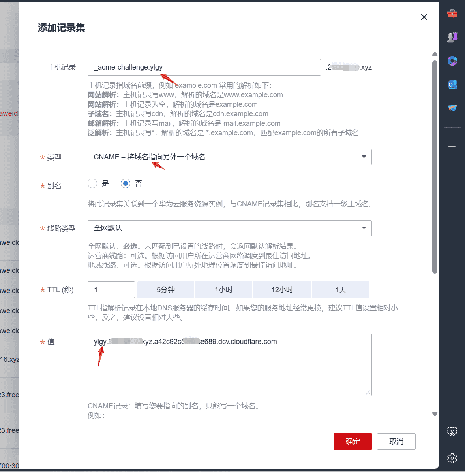Click the screenshot capture icon in sidebar
This screenshot has height=472, width=465.
(452, 431)
